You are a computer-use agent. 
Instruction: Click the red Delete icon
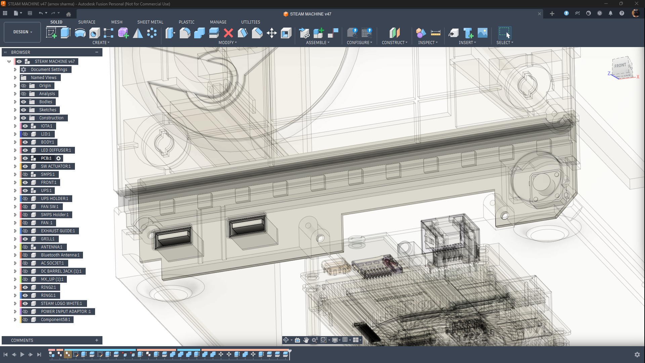click(228, 33)
